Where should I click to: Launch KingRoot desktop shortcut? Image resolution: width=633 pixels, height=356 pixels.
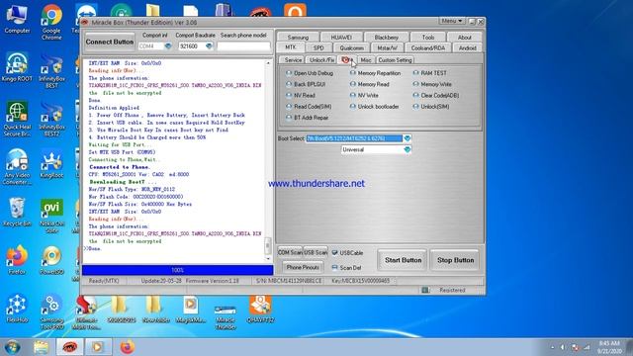pyautogui.click(x=51, y=164)
